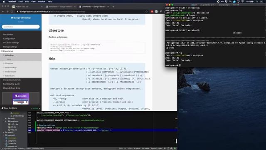Go forward in the browser
Screen dimensions: 266x150
pyautogui.click(x=7, y=12)
